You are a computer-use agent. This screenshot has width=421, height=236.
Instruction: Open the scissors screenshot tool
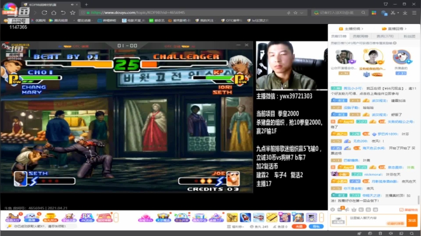point(393,13)
